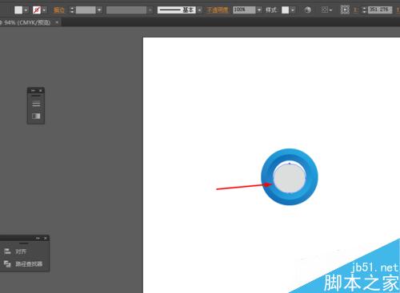
Task: Click the stroke weight stepper arrows
Action: pos(72,10)
